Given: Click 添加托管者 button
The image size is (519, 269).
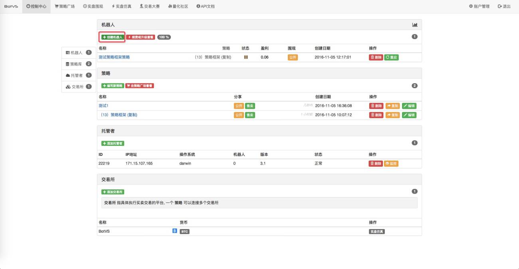Looking at the screenshot, I should (x=113, y=143).
